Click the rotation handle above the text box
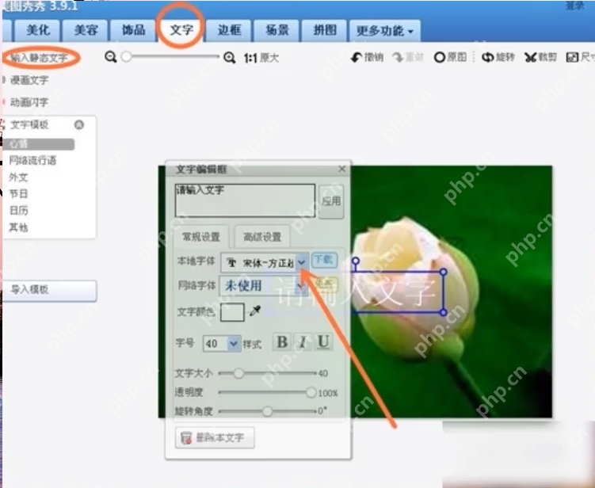Viewport: 595px width, 488px height. tap(356, 261)
